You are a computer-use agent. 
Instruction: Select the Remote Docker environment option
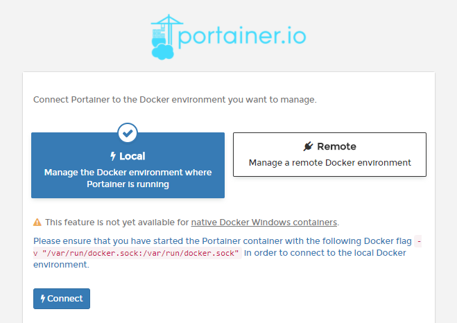pos(329,155)
